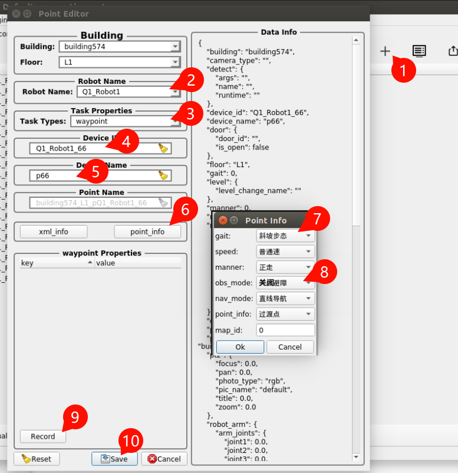Click the export/share icon at top right
Image resolution: width=458 pixels, height=473 pixels.
452,51
